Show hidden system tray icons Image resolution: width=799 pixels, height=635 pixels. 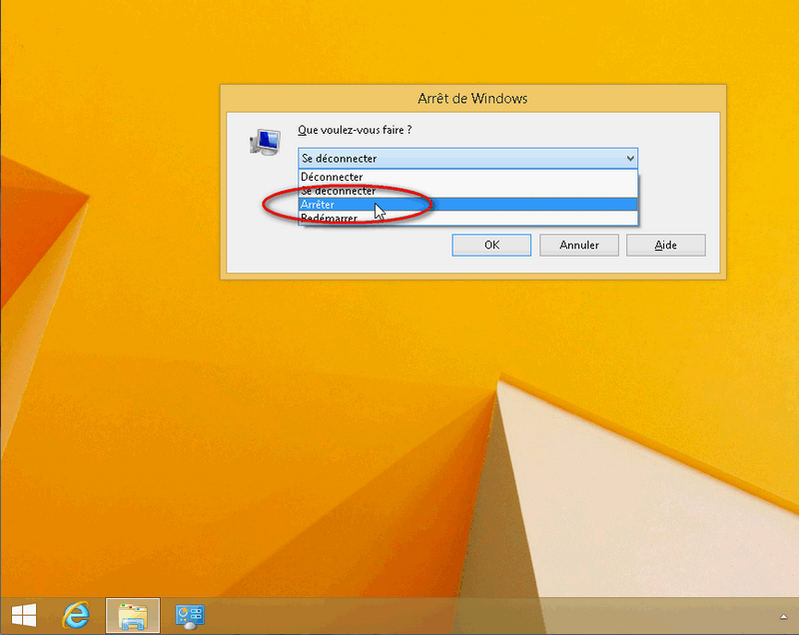(784, 617)
